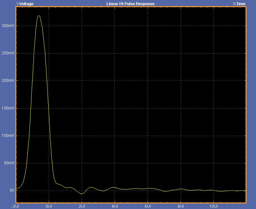Click the 250mV tick label
This screenshot has width=256, height=209.
(x=8, y=53)
